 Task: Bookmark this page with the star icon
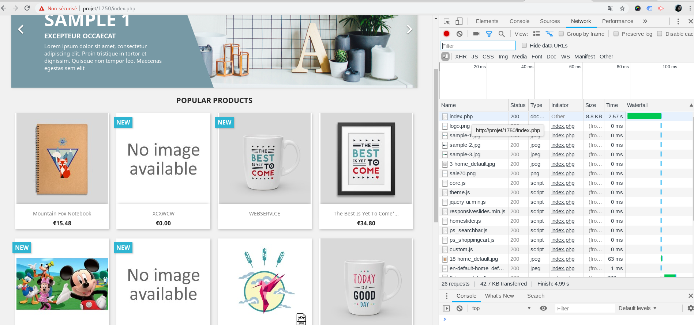(622, 8)
